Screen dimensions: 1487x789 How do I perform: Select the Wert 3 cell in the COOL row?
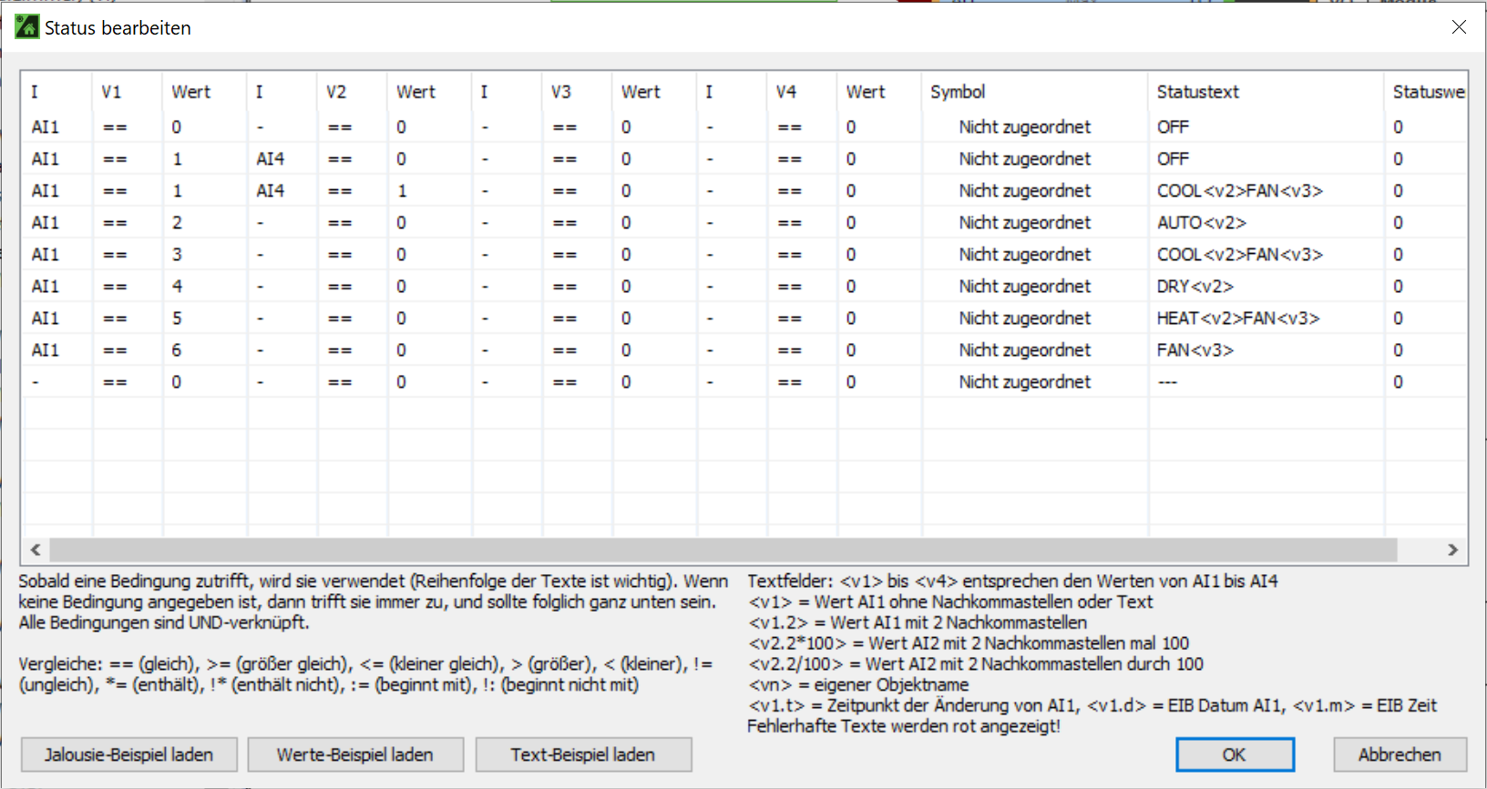(x=177, y=255)
